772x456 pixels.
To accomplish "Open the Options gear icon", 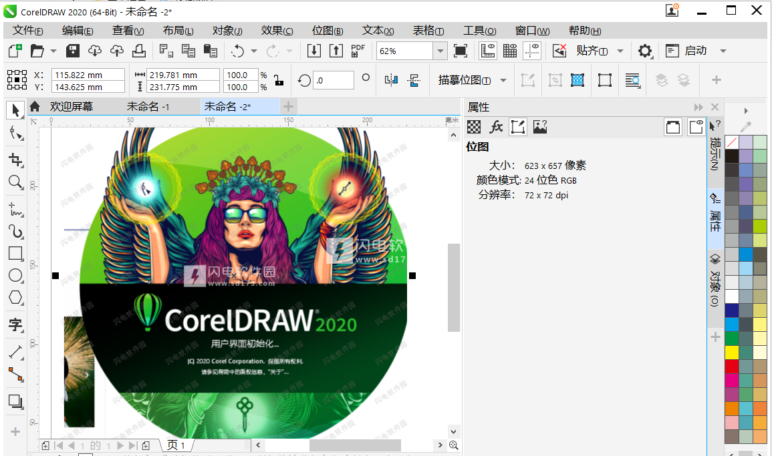I will click(x=644, y=51).
